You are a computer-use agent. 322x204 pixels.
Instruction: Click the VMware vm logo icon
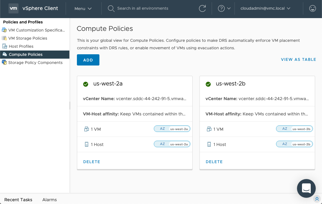13,8
